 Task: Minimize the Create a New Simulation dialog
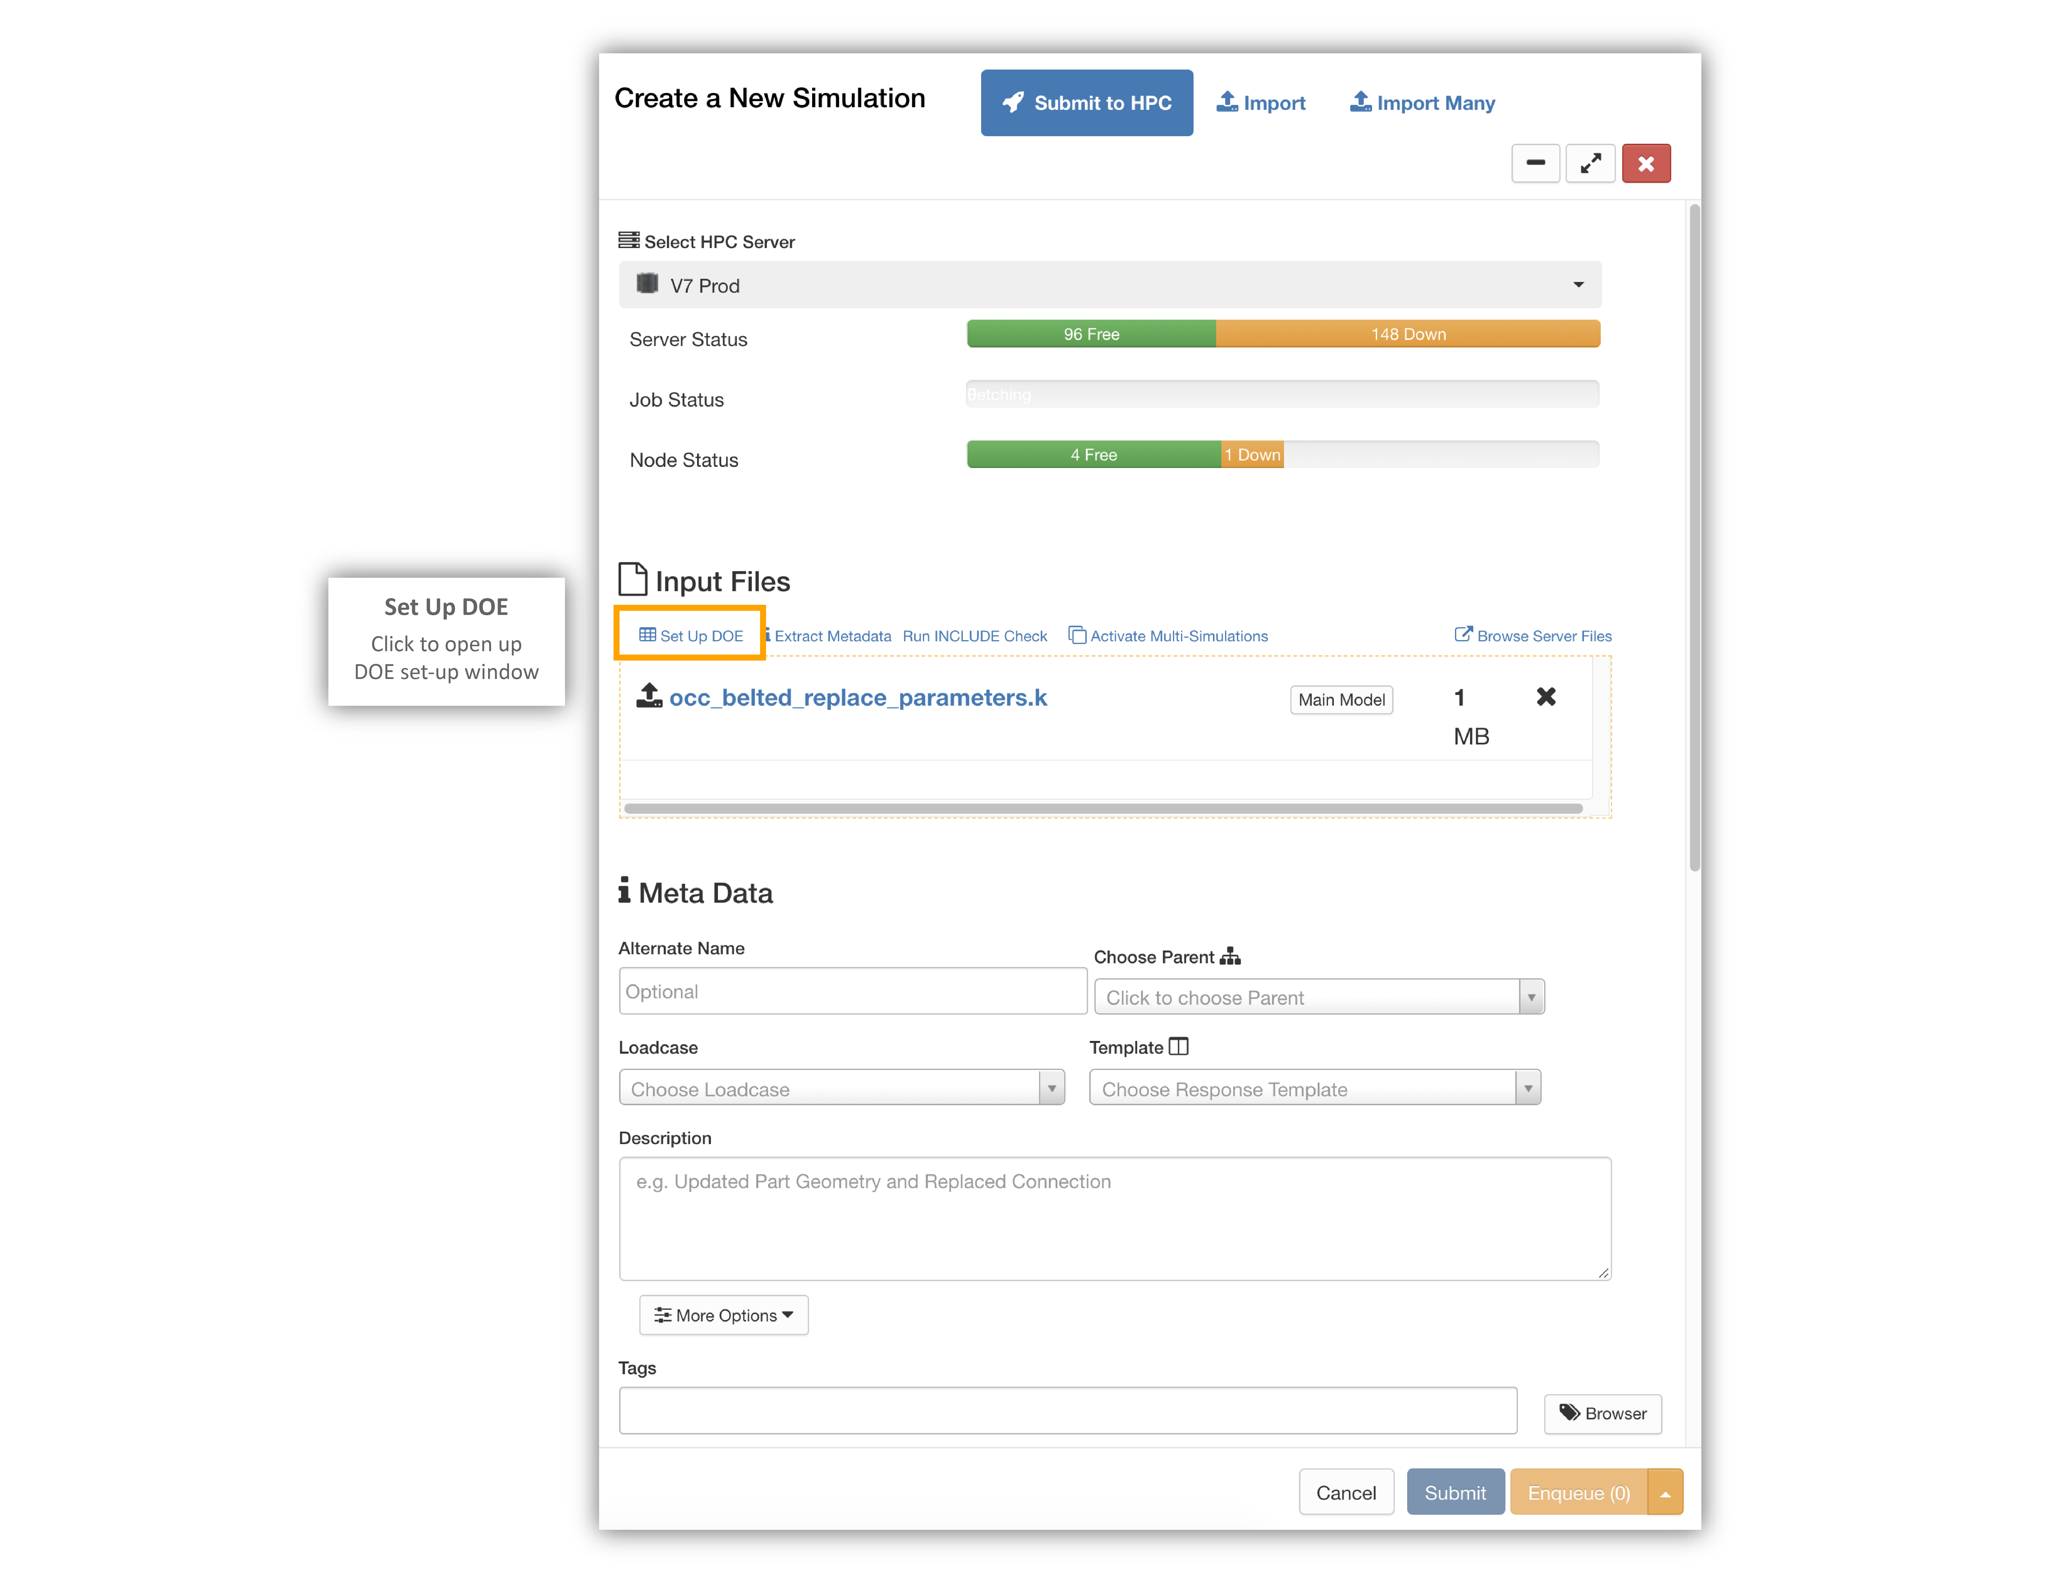pos(1535,163)
